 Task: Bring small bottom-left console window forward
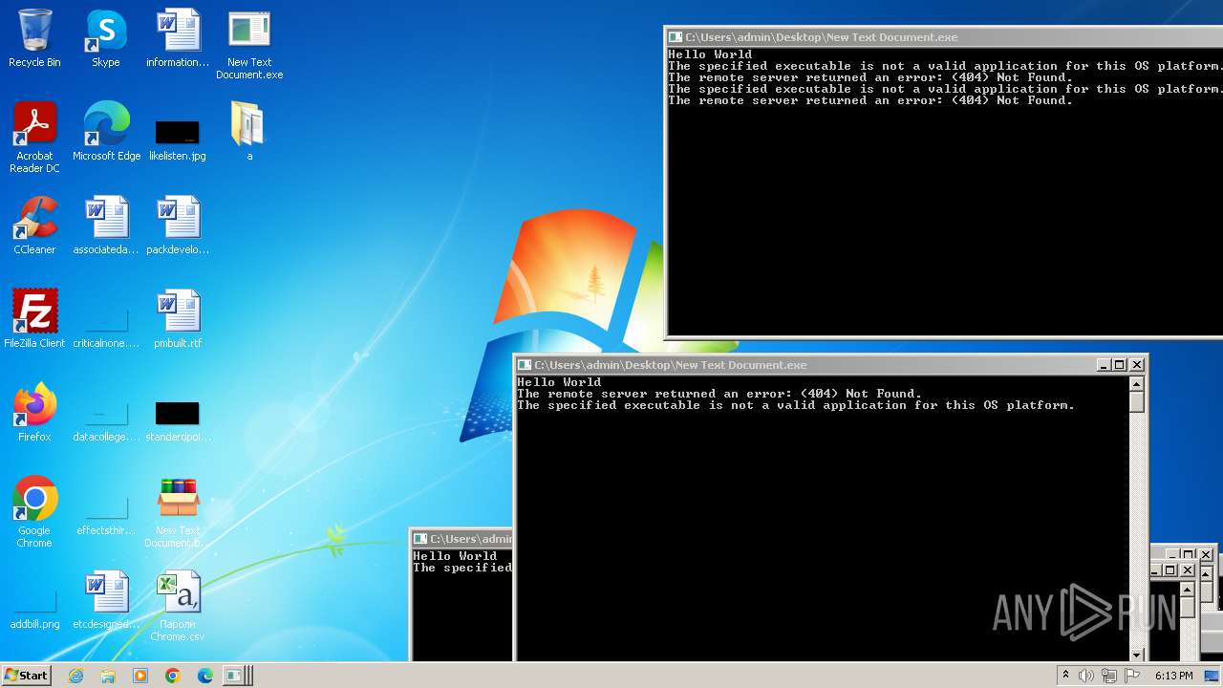click(461, 539)
